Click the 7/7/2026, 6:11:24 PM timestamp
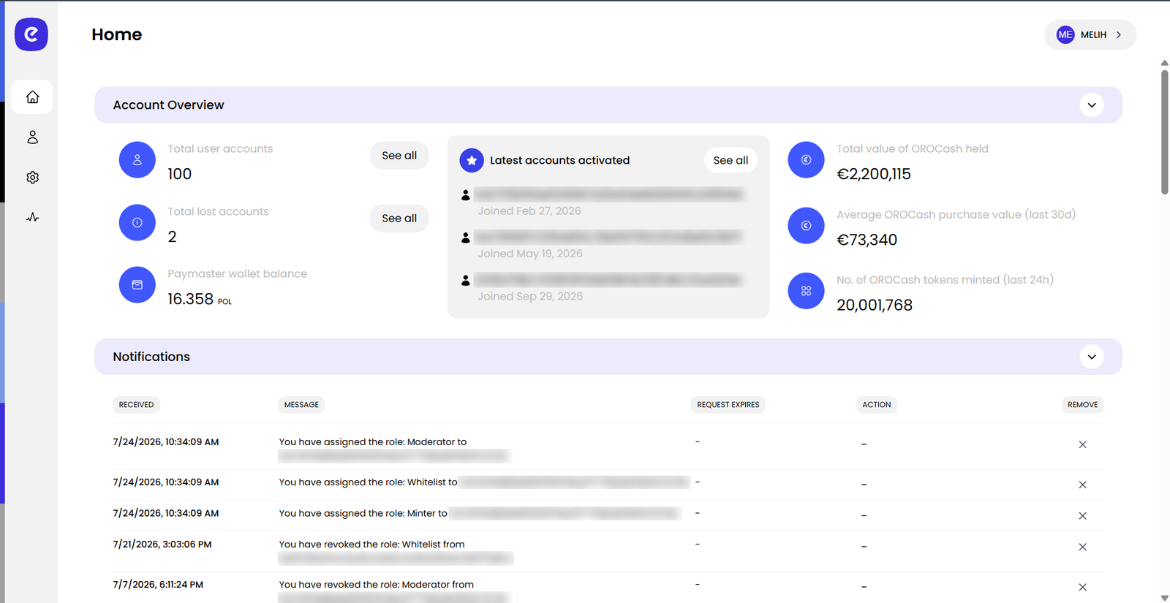This screenshot has height=603, width=1170. pos(158,585)
